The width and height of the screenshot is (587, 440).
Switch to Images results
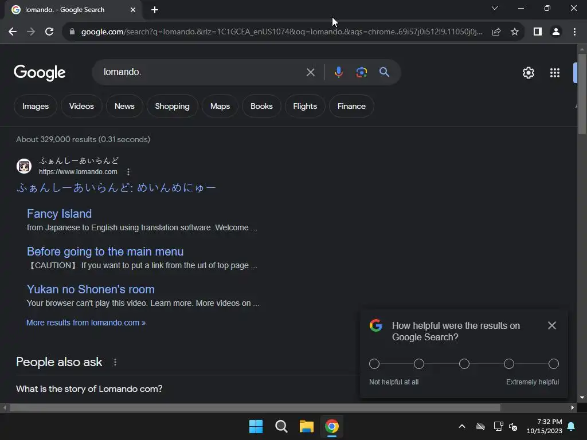coord(36,106)
